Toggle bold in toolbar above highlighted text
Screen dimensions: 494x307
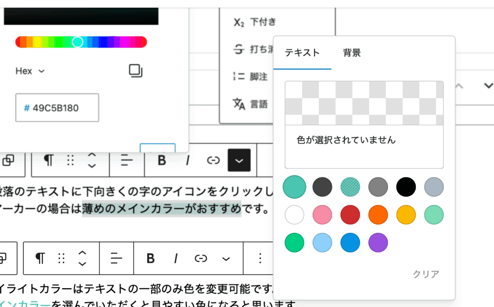(x=162, y=160)
